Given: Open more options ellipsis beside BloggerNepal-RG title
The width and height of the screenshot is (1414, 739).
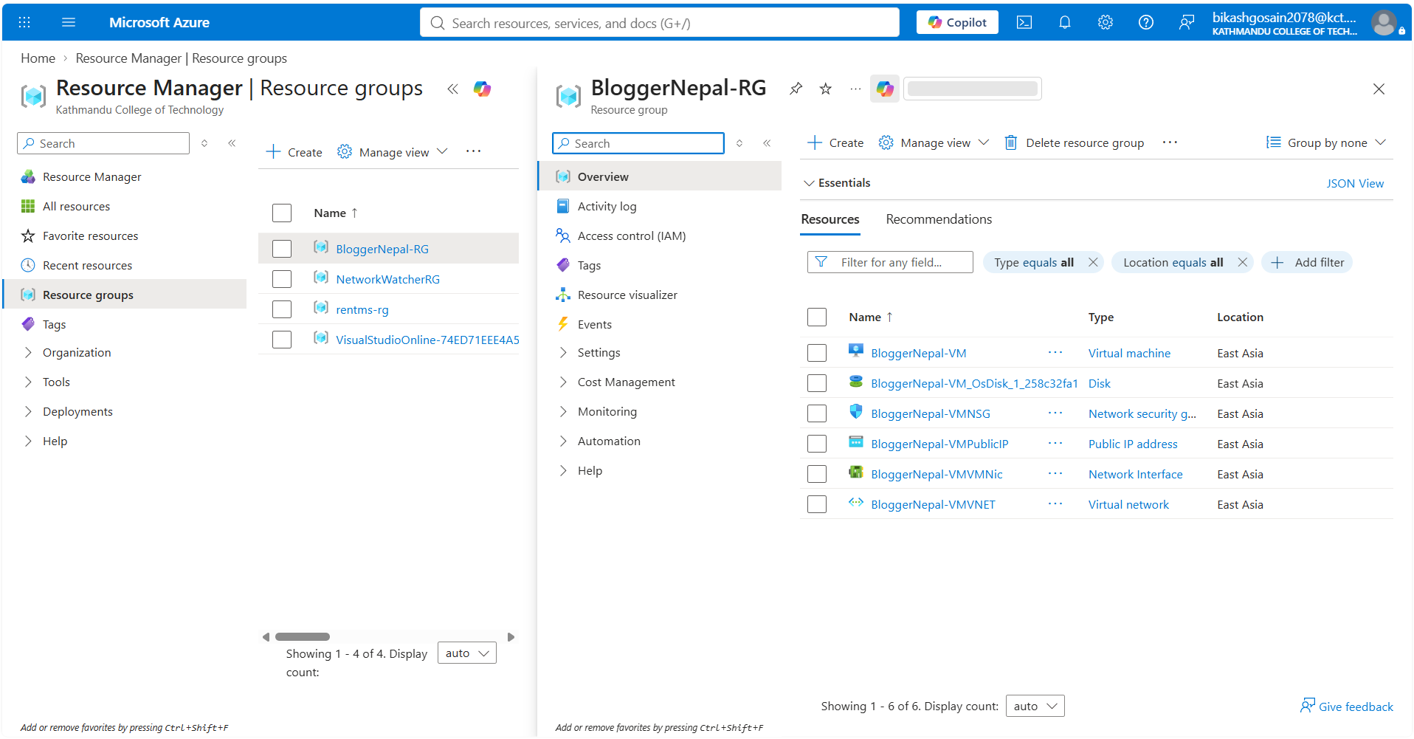Looking at the screenshot, I should point(855,89).
